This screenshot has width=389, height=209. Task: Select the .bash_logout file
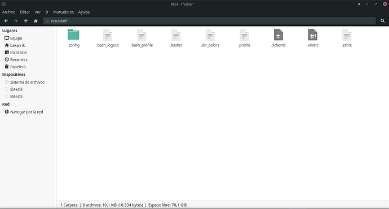108,35
